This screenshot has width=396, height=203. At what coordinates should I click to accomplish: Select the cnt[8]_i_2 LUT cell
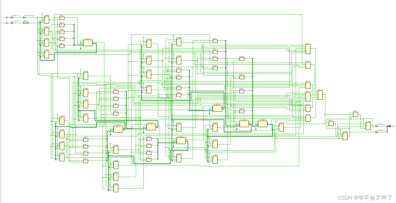click(x=116, y=92)
